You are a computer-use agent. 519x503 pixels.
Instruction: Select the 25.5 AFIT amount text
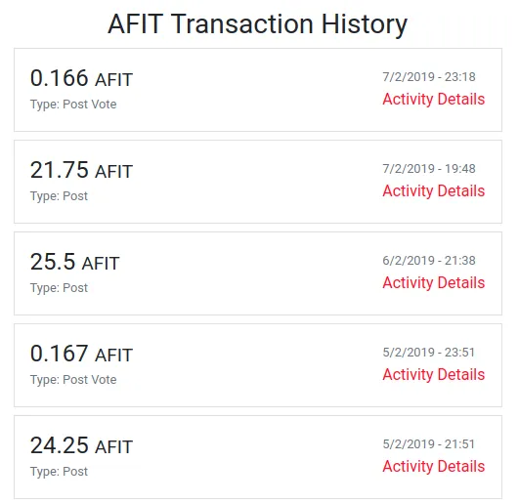click(75, 262)
